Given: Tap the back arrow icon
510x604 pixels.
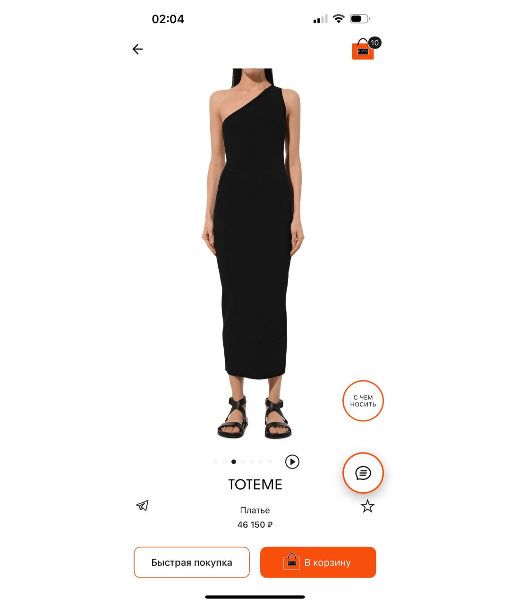Looking at the screenshot, I should pos(137,49).
